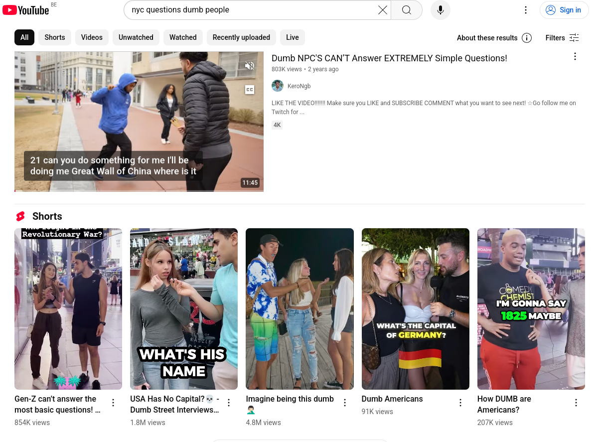Select the Recently uploaded filter chip
Screen dimensions: 598x442
[241, 37]
